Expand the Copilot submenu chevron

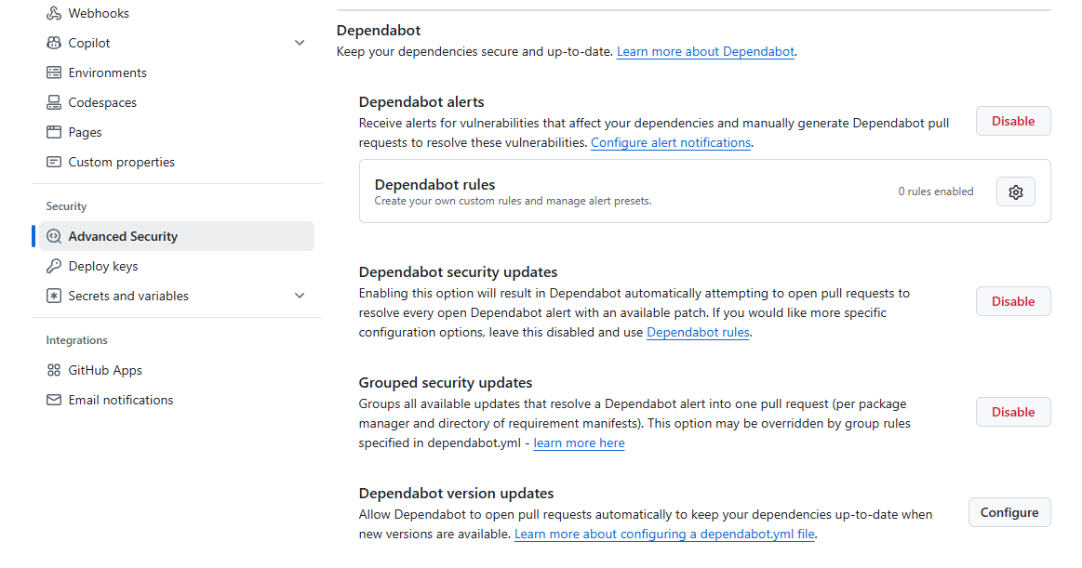(300, 43)
